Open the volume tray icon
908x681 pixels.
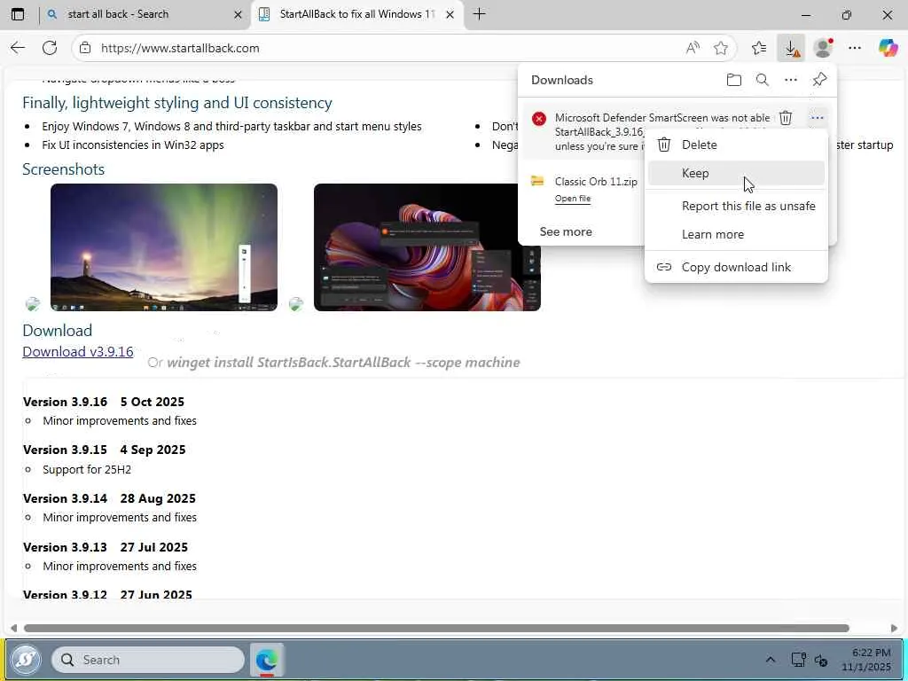coord(821,660)
